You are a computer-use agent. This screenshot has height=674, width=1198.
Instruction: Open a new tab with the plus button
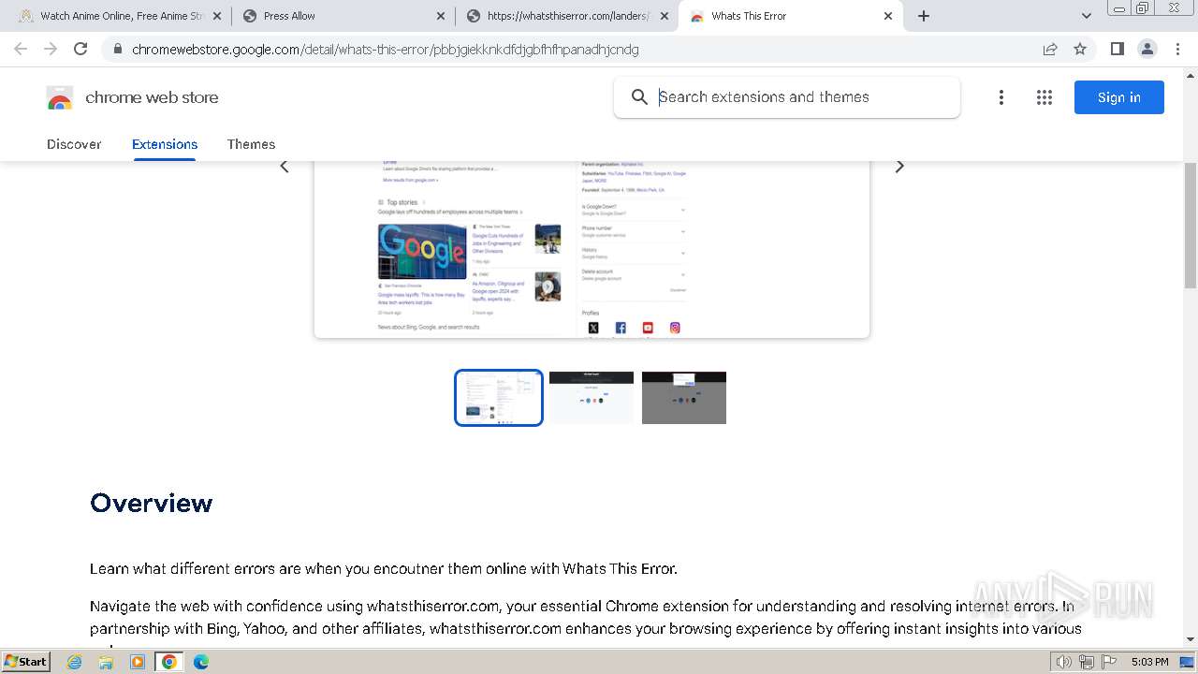click(x=924, y=16)
